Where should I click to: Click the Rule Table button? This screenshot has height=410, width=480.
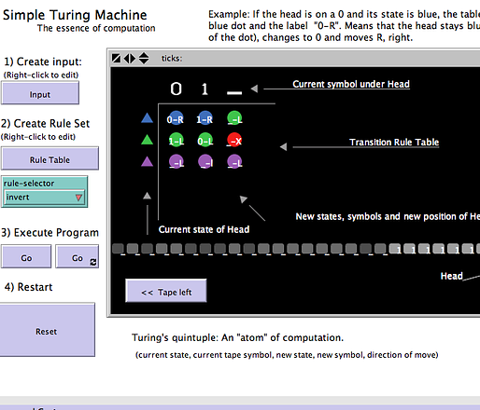coord(49,158)
